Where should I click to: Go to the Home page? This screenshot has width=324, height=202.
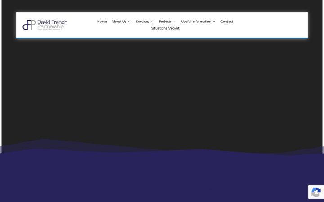(102, 22)
